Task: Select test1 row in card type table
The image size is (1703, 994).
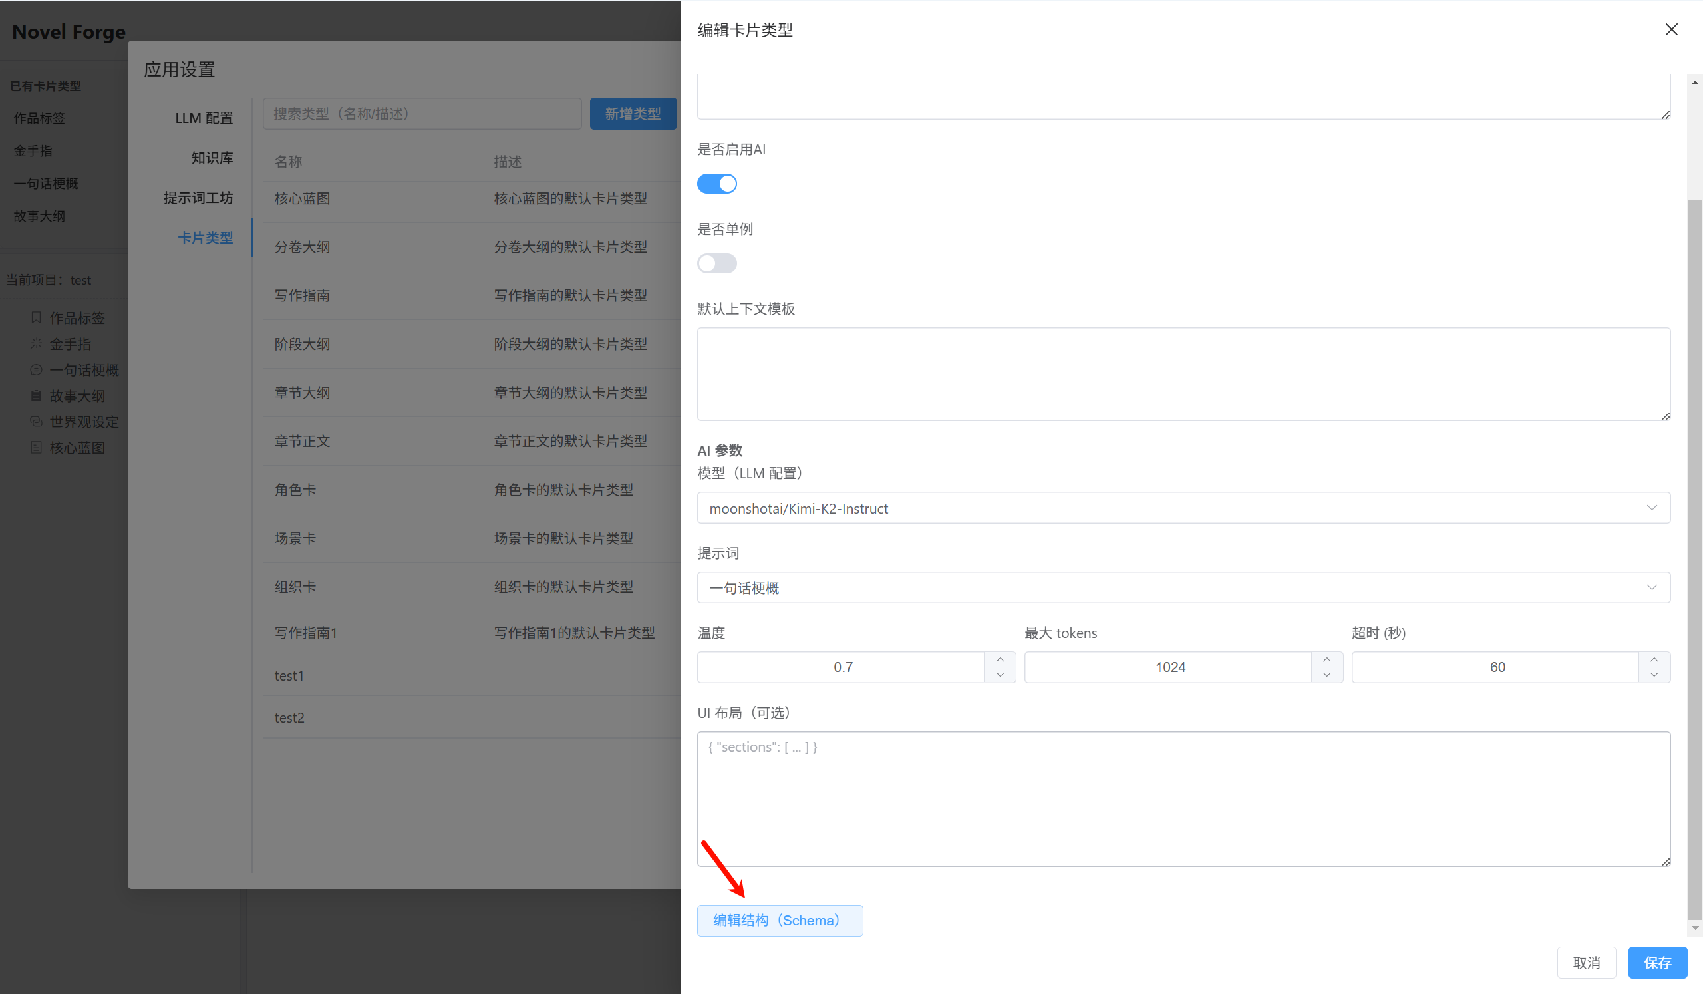Action: pos(472,676)
